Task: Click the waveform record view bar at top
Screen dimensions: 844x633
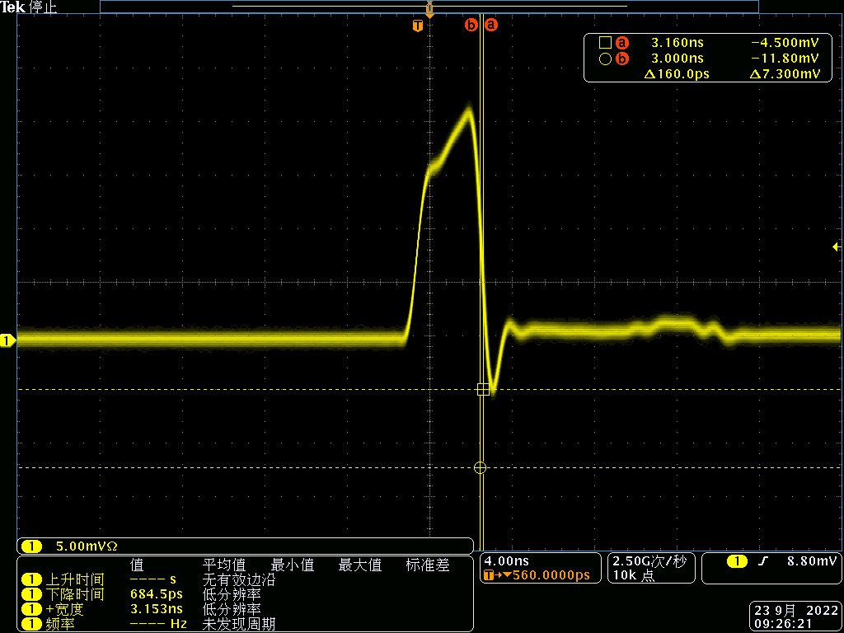Action: tap(429, 7)
